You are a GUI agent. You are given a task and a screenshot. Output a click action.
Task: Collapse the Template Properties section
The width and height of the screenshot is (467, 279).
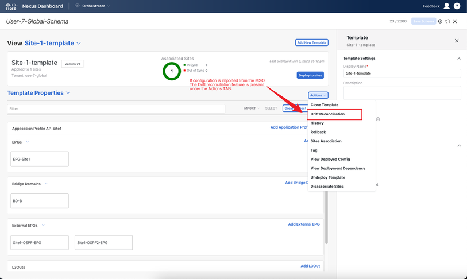(68, 93)
